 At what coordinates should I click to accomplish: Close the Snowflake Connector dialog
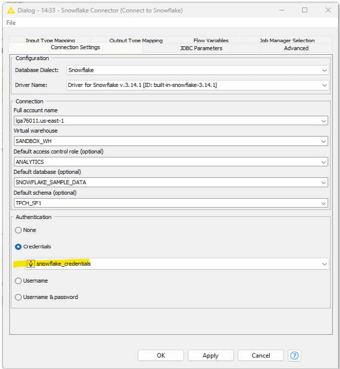328,10
